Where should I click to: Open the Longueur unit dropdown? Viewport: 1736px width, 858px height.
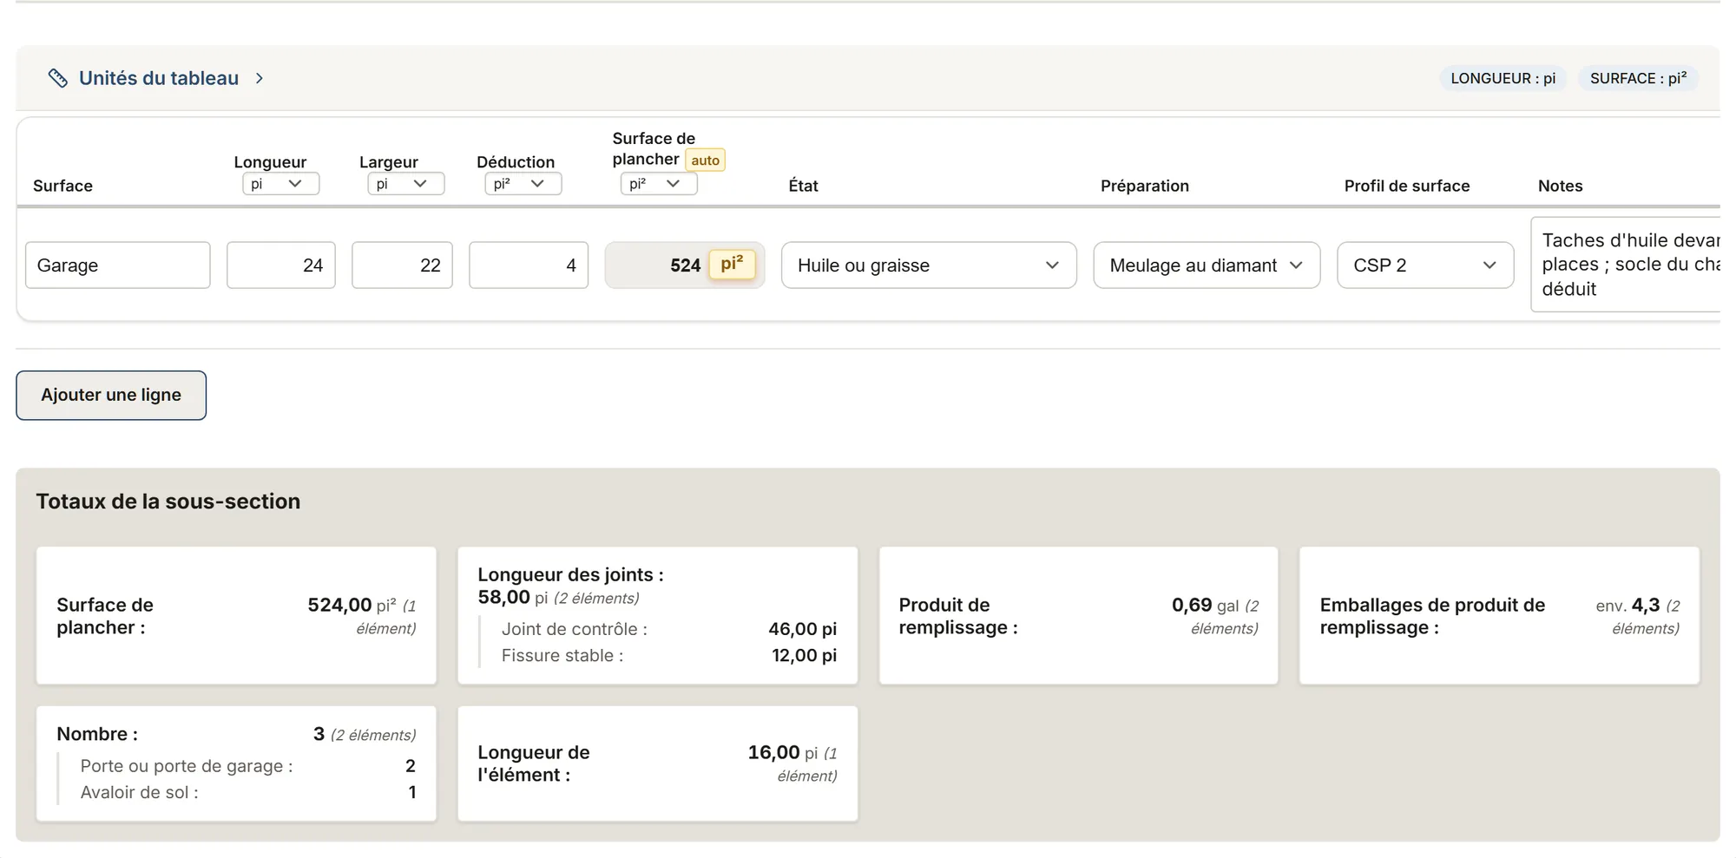tap(280, 184)
